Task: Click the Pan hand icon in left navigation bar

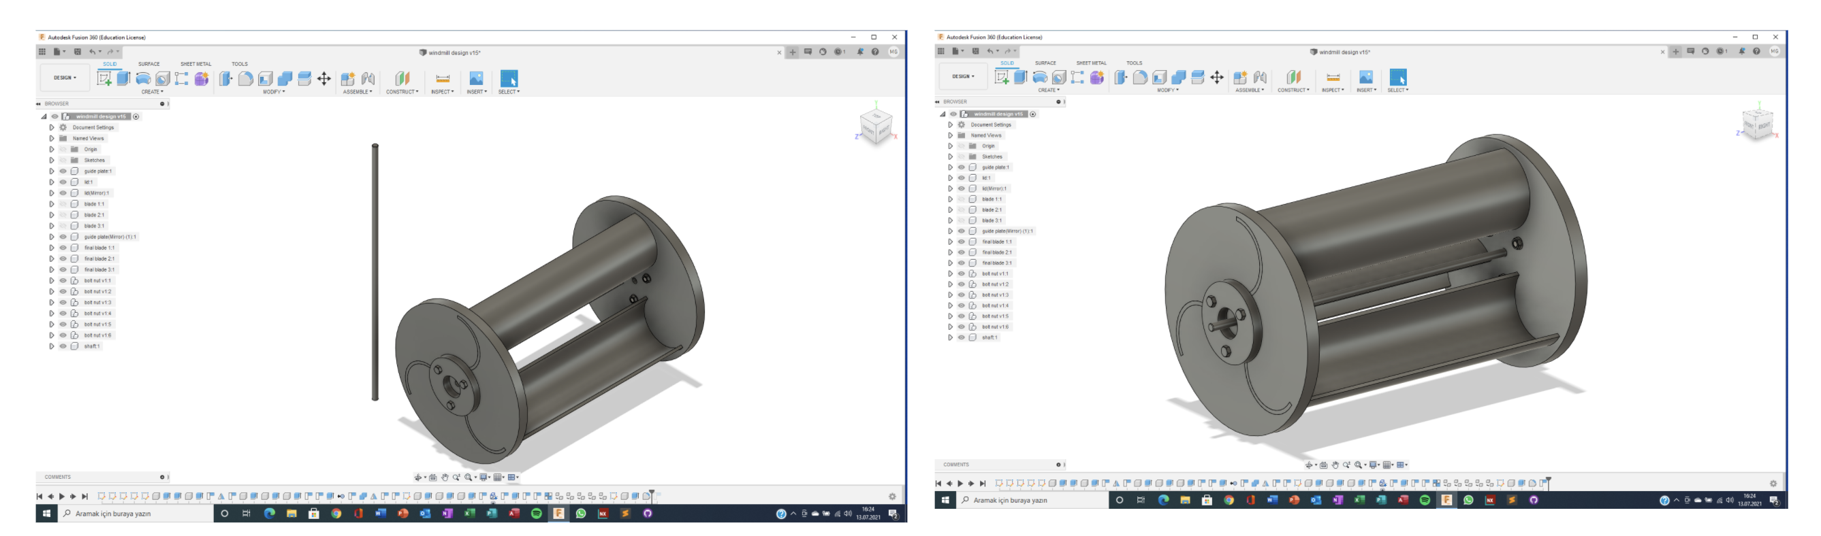Action: point(445,478)
